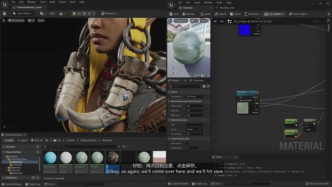Click the Collections add circle icon
Image resolution: width=332 pixels, height=187 pixels.
(x=33, y=178)
